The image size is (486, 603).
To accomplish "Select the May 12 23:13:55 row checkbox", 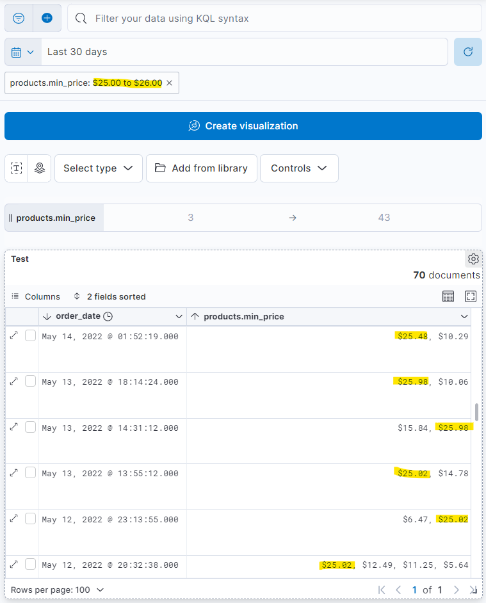I will pyautogui.click(x=30, y=519).
